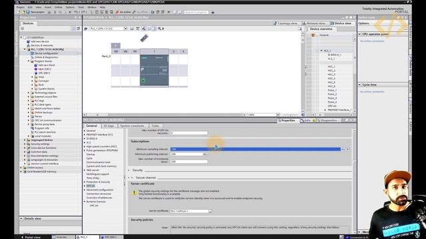Click the search-in-project binoculars icon
The image size is (426, 239).
pos(213,12)
